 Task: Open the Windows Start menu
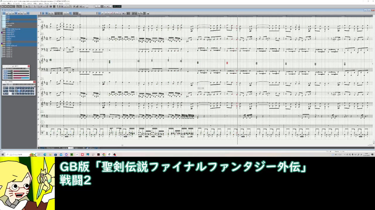[x=3, y=154]
